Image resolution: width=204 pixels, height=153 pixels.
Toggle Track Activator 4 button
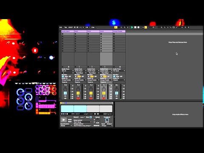click(104, 93)
